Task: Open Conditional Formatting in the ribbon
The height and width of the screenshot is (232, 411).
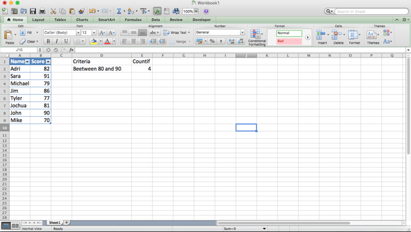Action: [x=257, y=37]
